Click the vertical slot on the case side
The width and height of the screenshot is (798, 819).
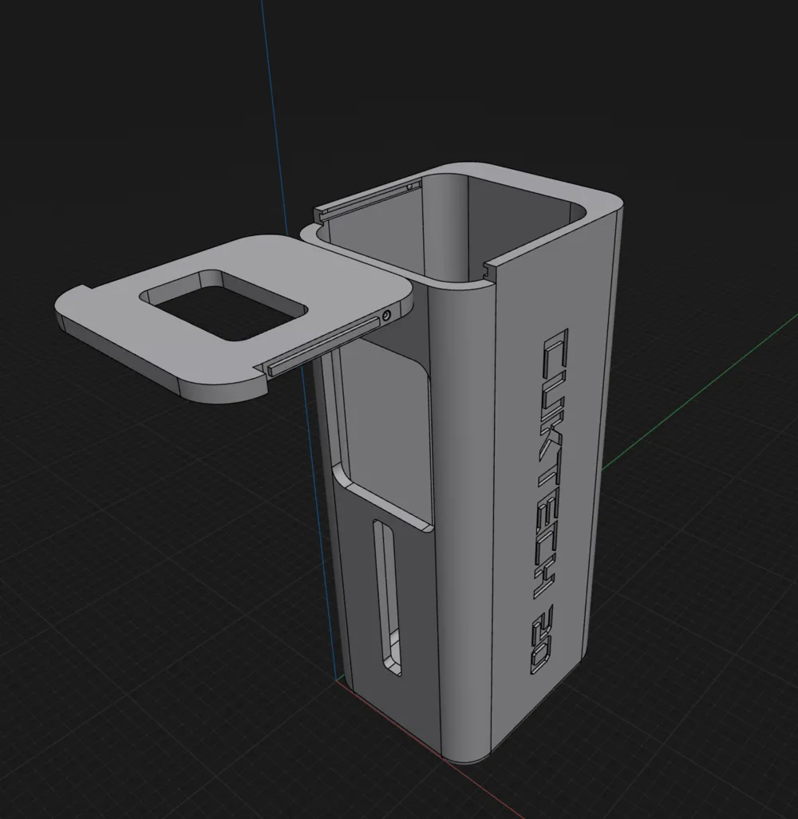(x=388, y=597)
